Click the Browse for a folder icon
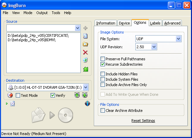192x138 pixels. (85, 44)
